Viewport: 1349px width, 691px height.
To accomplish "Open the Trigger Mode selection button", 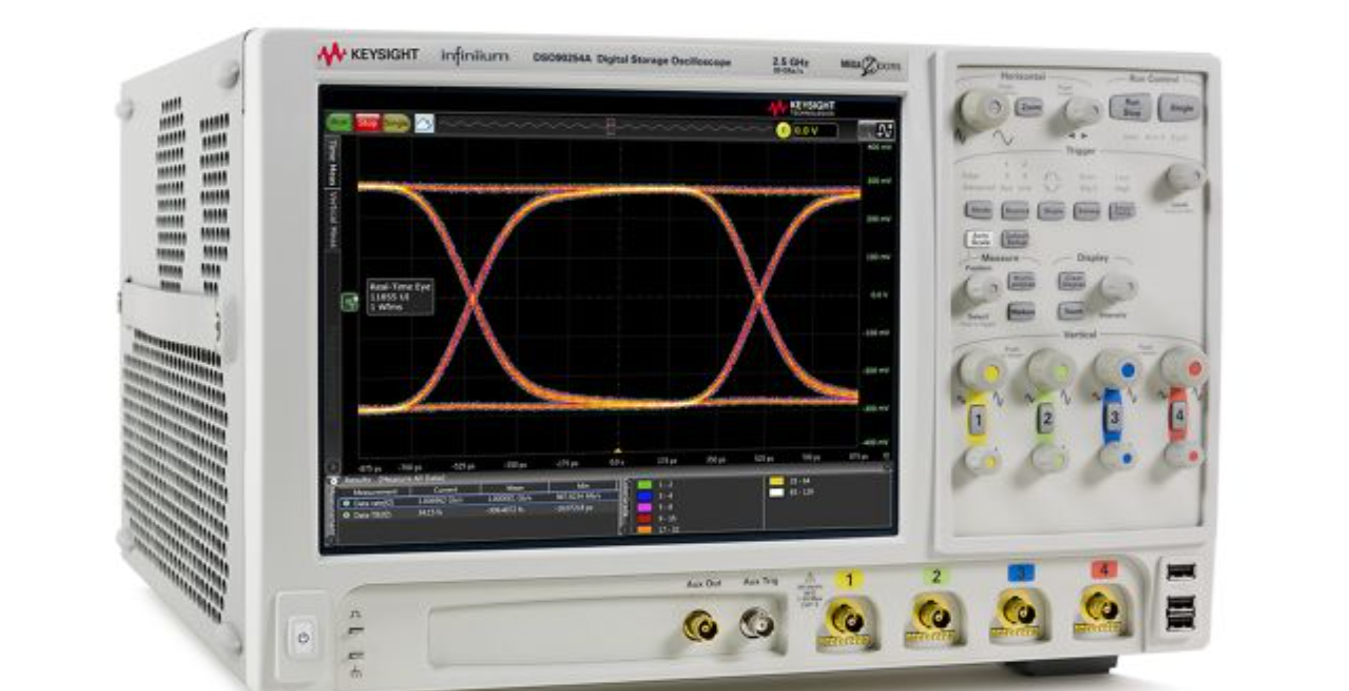I will point(981,211).
